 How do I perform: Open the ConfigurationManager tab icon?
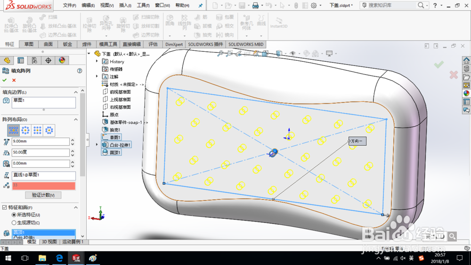pos(34,60)
